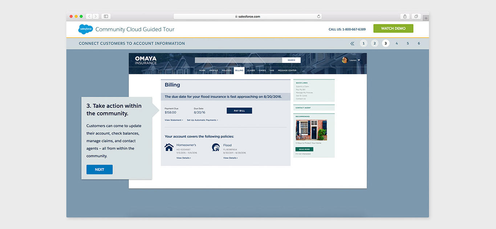The image size is (496, 229).
Task: Select the Billing nav tab
Action: [x=239, y=70]
